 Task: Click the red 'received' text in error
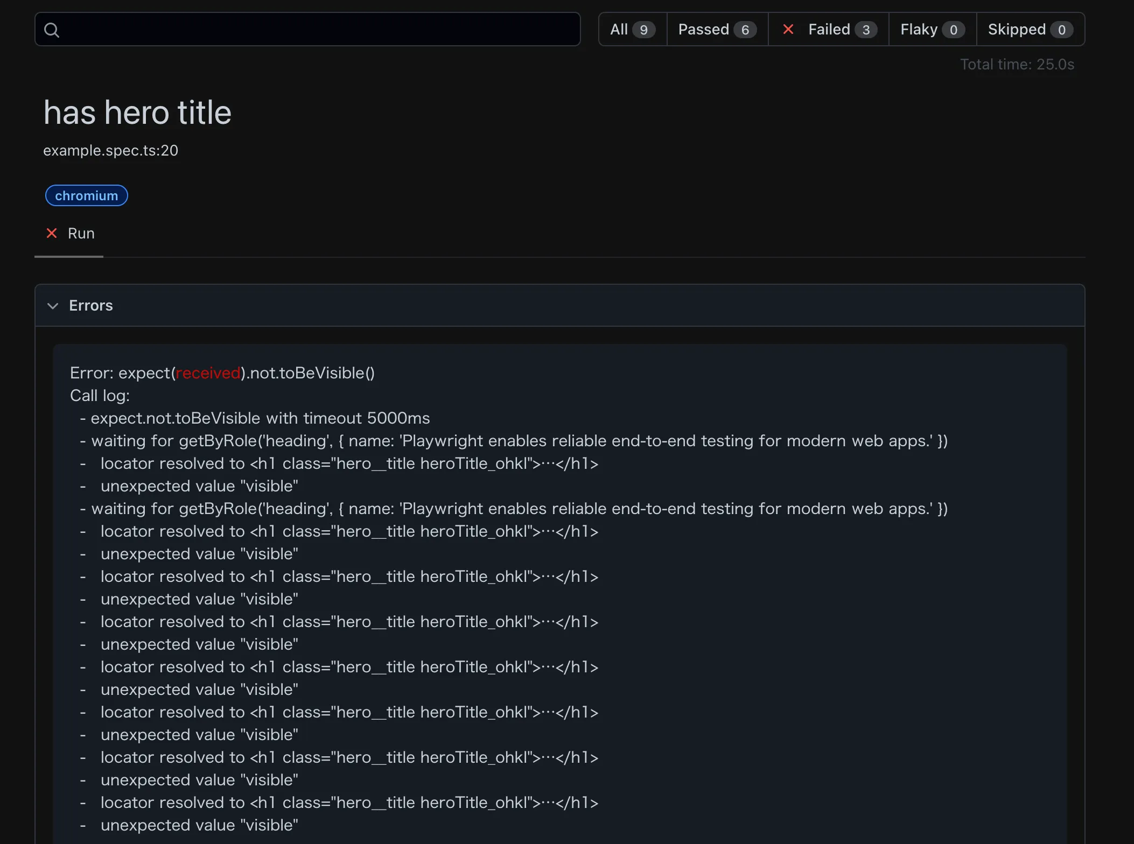point(208,372)
